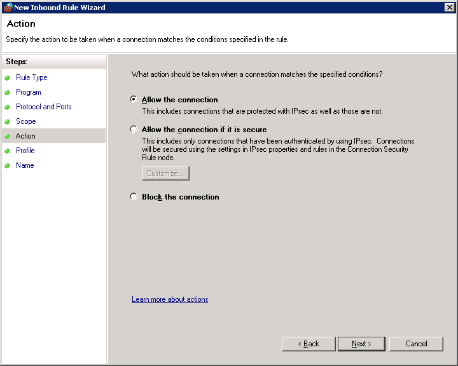Jump to the Scope step
458x366 pixels.
click(25, 121)
